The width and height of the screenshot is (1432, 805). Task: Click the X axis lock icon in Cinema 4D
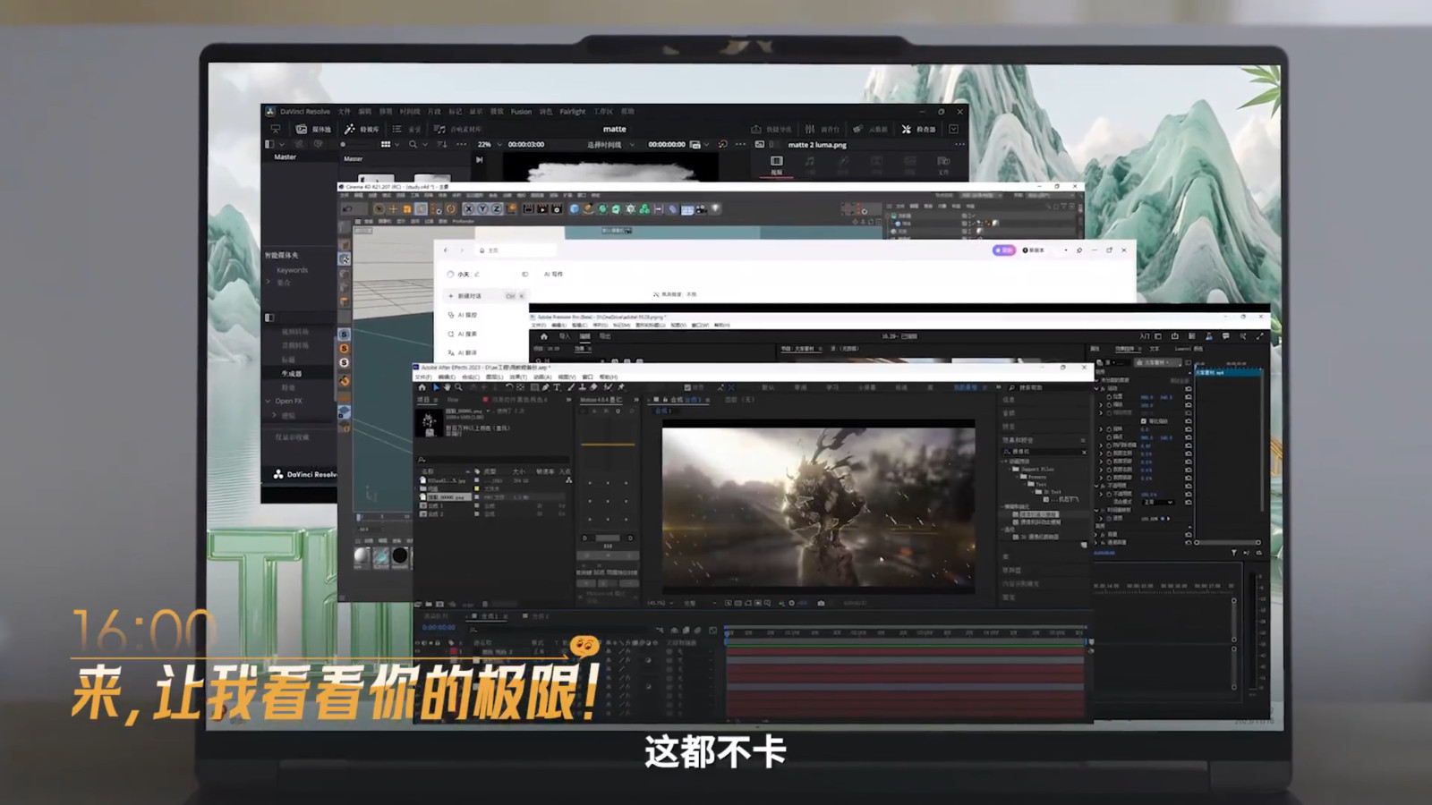[x=468, y=209]
